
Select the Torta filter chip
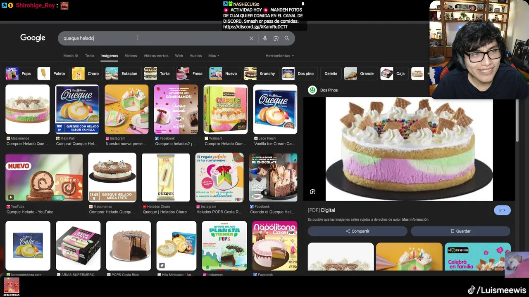(x=158, y=73)
